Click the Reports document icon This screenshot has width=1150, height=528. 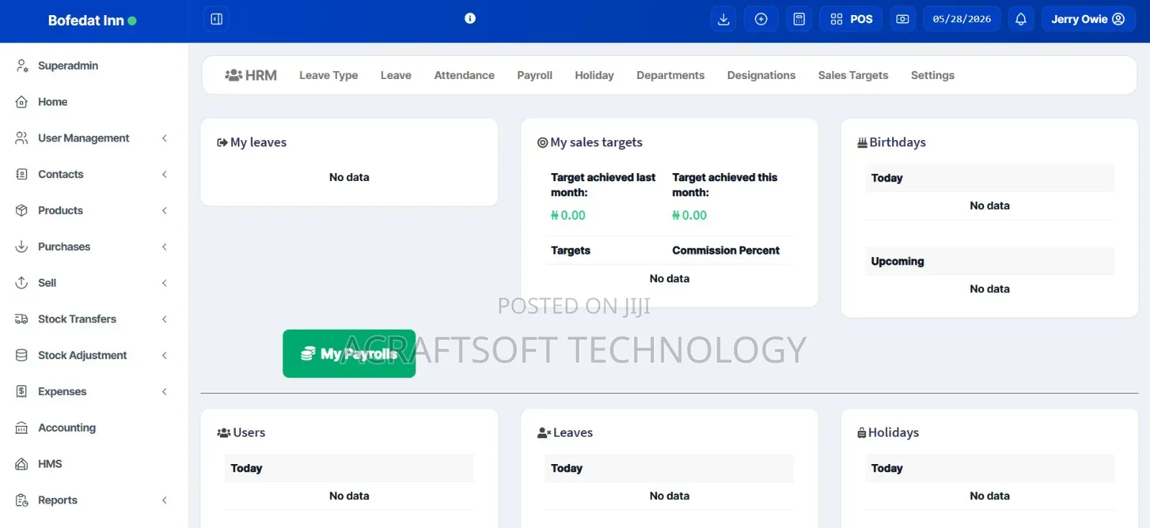pyautogui.click(x=22, y=500)
